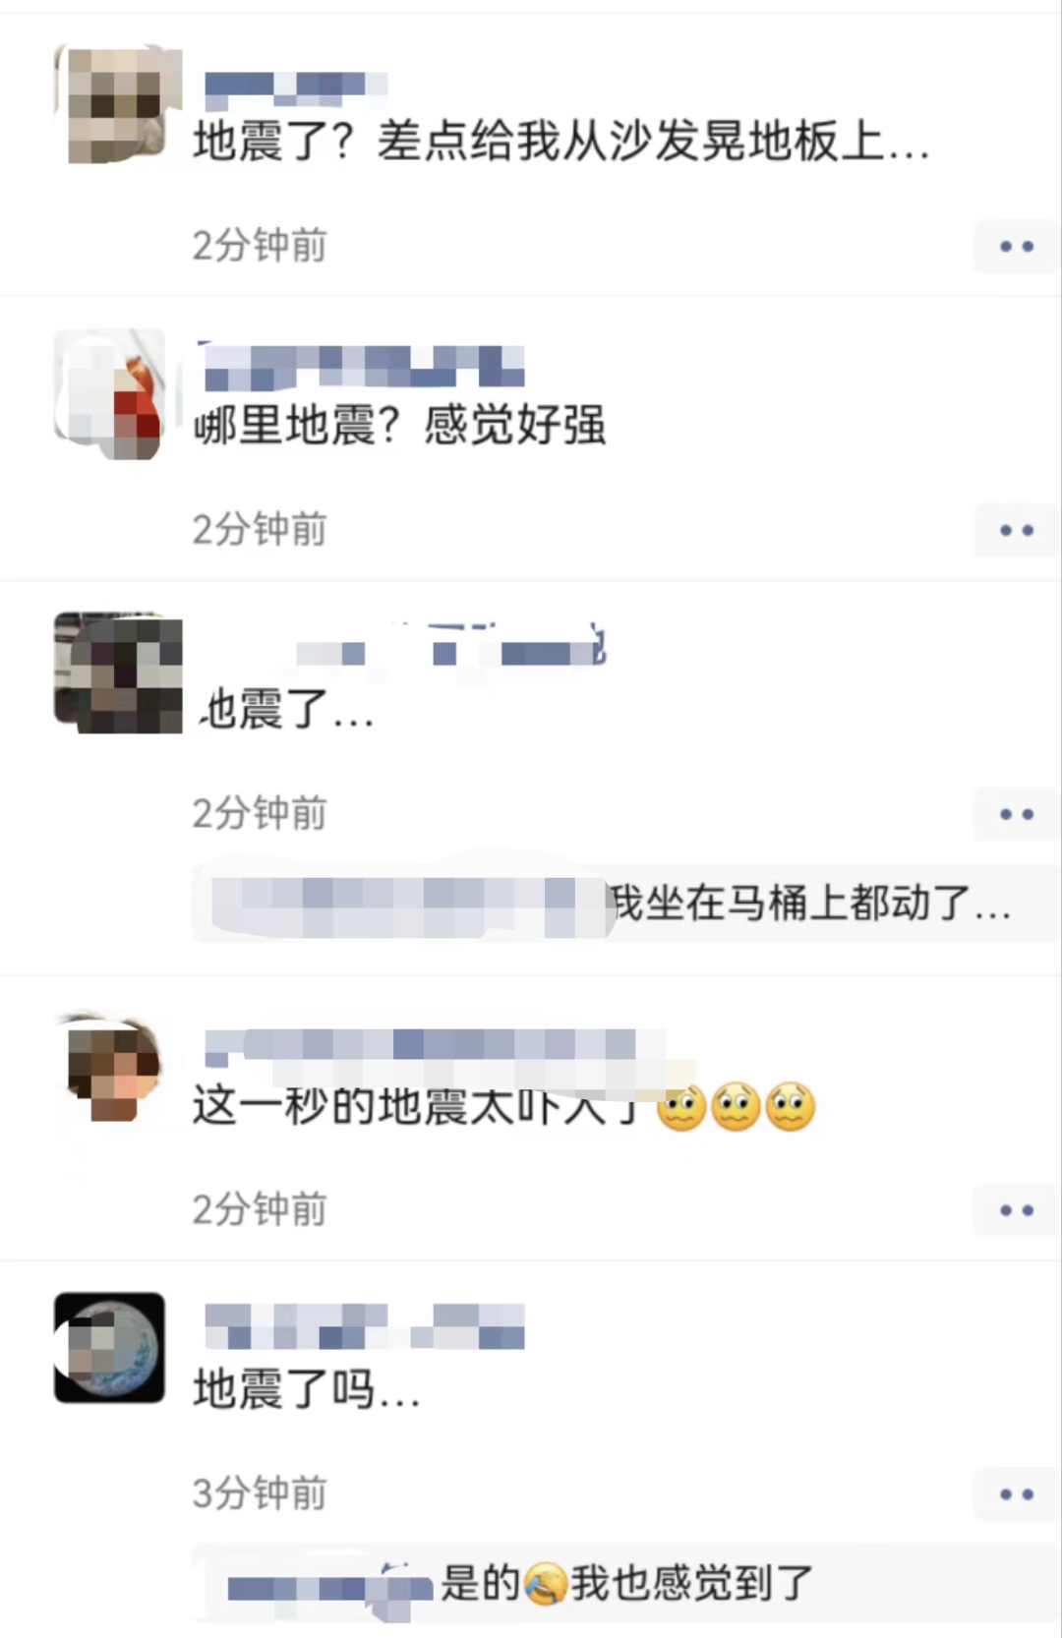1062x1638 pixels.
Task: Open blurred username above "地震了? 差点给我…"
Action: pos(295,89)
